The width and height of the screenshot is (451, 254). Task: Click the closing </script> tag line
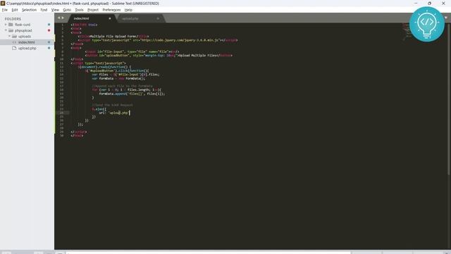[x=79, y=132]
